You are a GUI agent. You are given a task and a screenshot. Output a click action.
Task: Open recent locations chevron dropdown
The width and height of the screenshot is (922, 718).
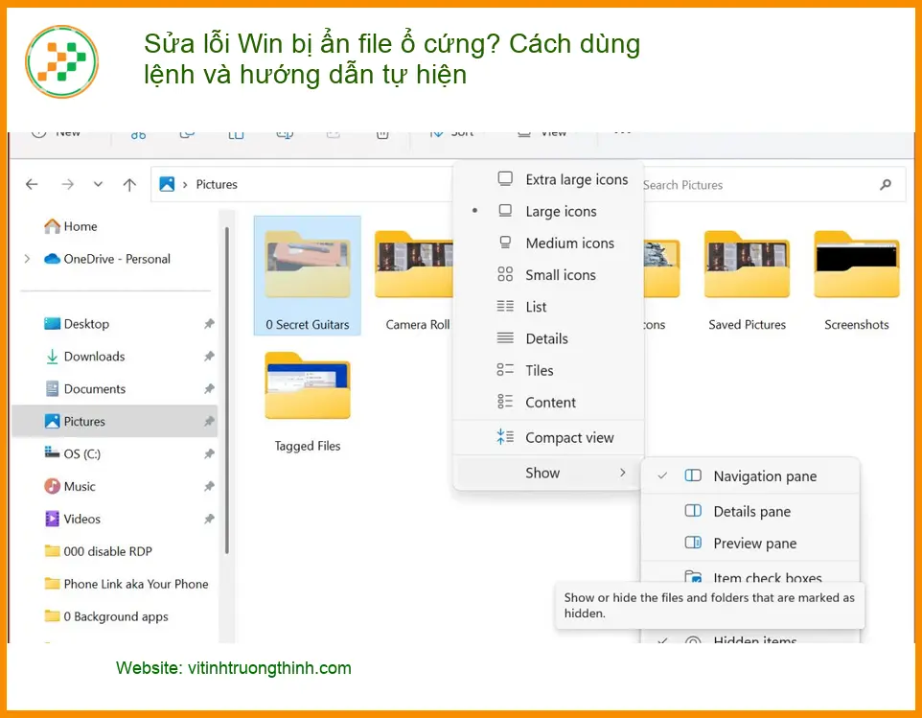pos(98,185)
